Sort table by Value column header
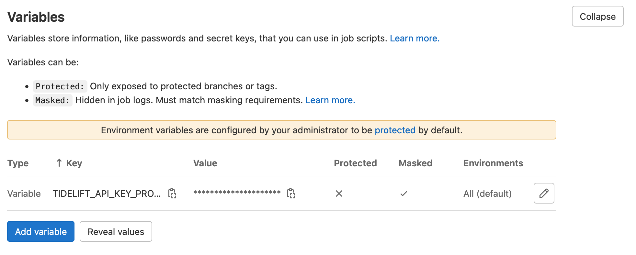636x255 pixels. tap(205, 163)
